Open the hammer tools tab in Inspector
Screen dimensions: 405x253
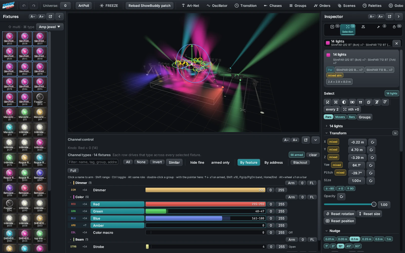tap(378, 27)
